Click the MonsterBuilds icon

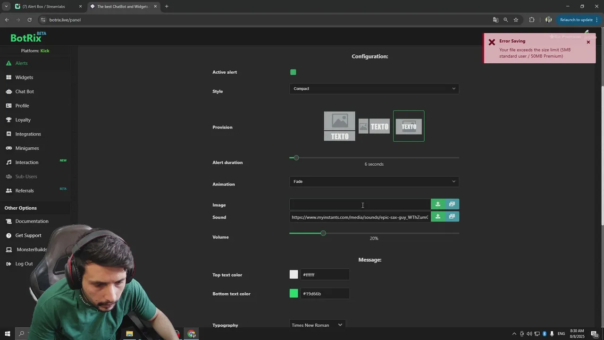coord(8,249)
